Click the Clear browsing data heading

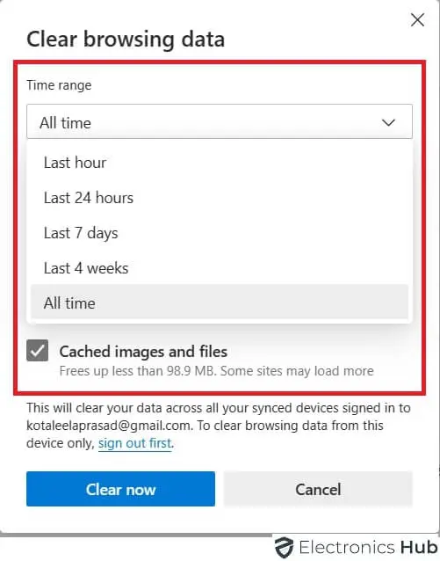click(x=126, y=39)
